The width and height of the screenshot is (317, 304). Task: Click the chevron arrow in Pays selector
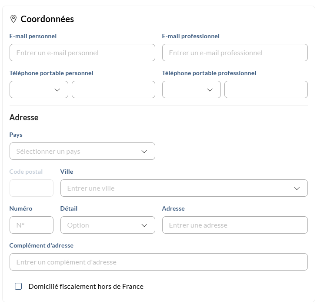pyautogui.click(x=144, y=152)
